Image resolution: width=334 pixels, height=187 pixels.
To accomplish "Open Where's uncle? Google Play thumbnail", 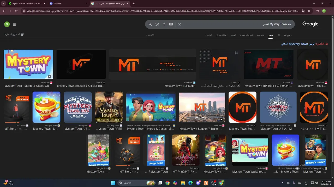I will tap(315, 150).
